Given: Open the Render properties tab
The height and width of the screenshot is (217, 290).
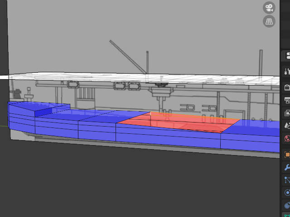Looking at the screenshot, I should tap(287, 87).
